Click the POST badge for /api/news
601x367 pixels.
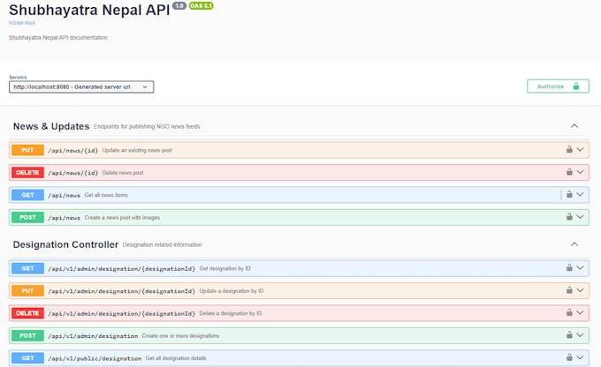pyautogui.click(x=27, y=217)
